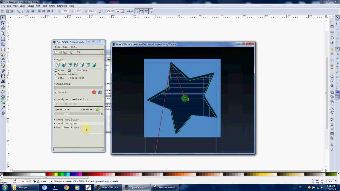Select the fifth cube view icon

82,65
